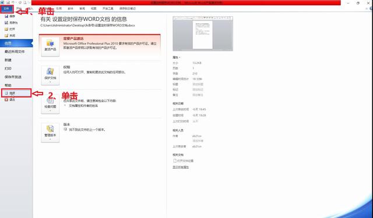This screenshot has width=373, height=218.
Task: Click the 添加标记 (Add tag) field
Action: click(x=198, y=90)
